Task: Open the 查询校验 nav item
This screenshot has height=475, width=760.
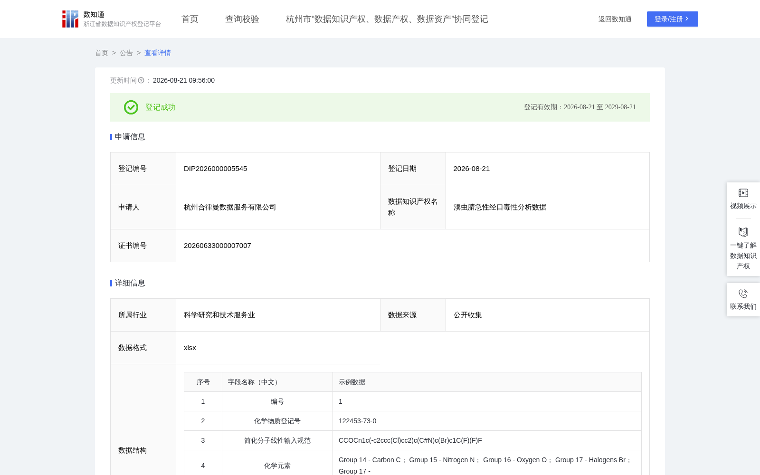Action: tap(242, 19)
